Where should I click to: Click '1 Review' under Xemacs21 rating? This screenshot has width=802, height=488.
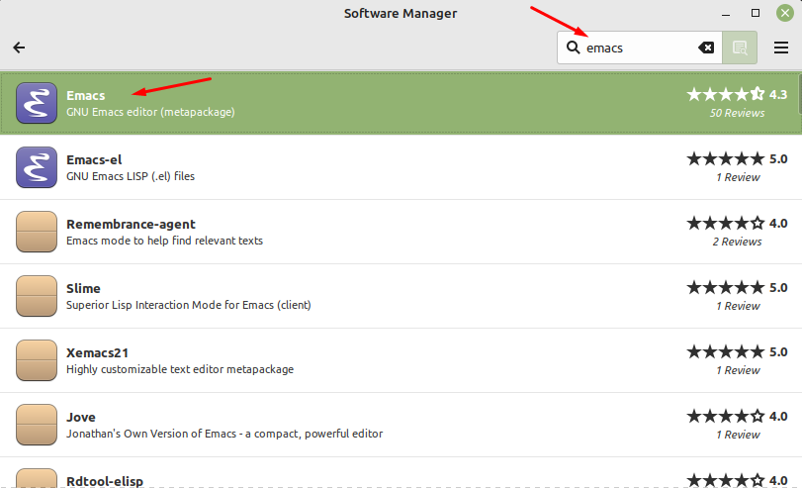click(x=738, y=371)
